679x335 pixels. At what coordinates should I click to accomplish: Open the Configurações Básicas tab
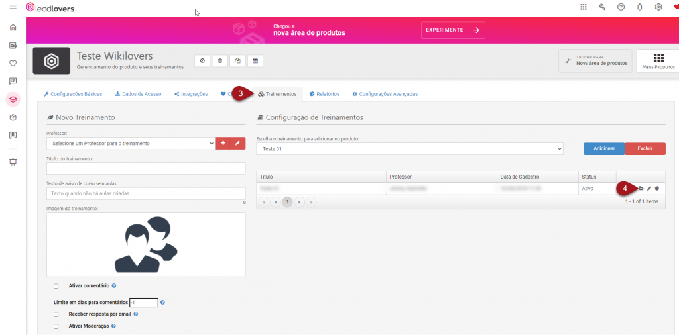[x=73, y=94]
